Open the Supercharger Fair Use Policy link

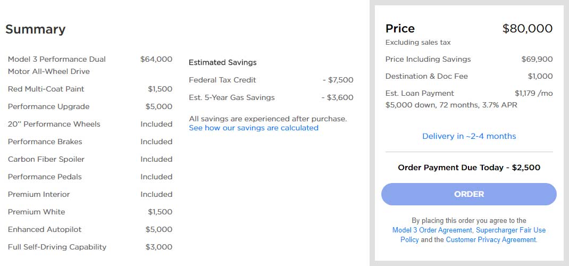tap(511, 230)
